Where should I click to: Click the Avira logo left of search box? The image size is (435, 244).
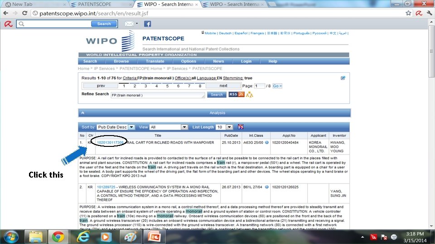click(8, 24)
